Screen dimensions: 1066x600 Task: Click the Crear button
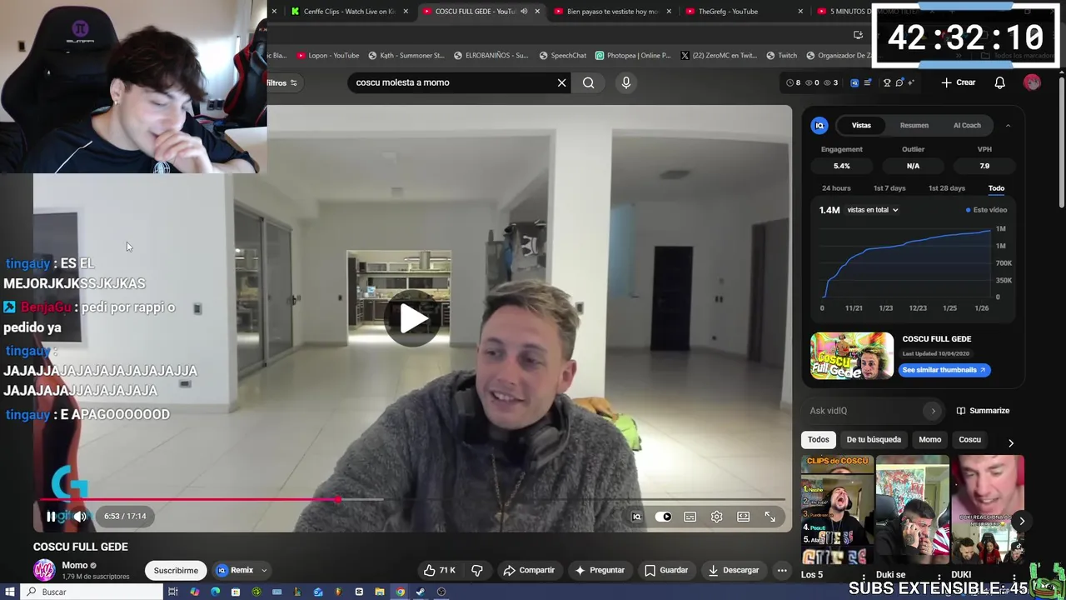click(959, 82)
